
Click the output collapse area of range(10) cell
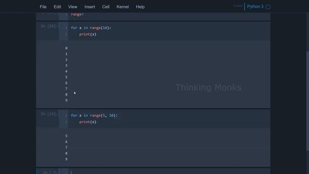point(48,74)
